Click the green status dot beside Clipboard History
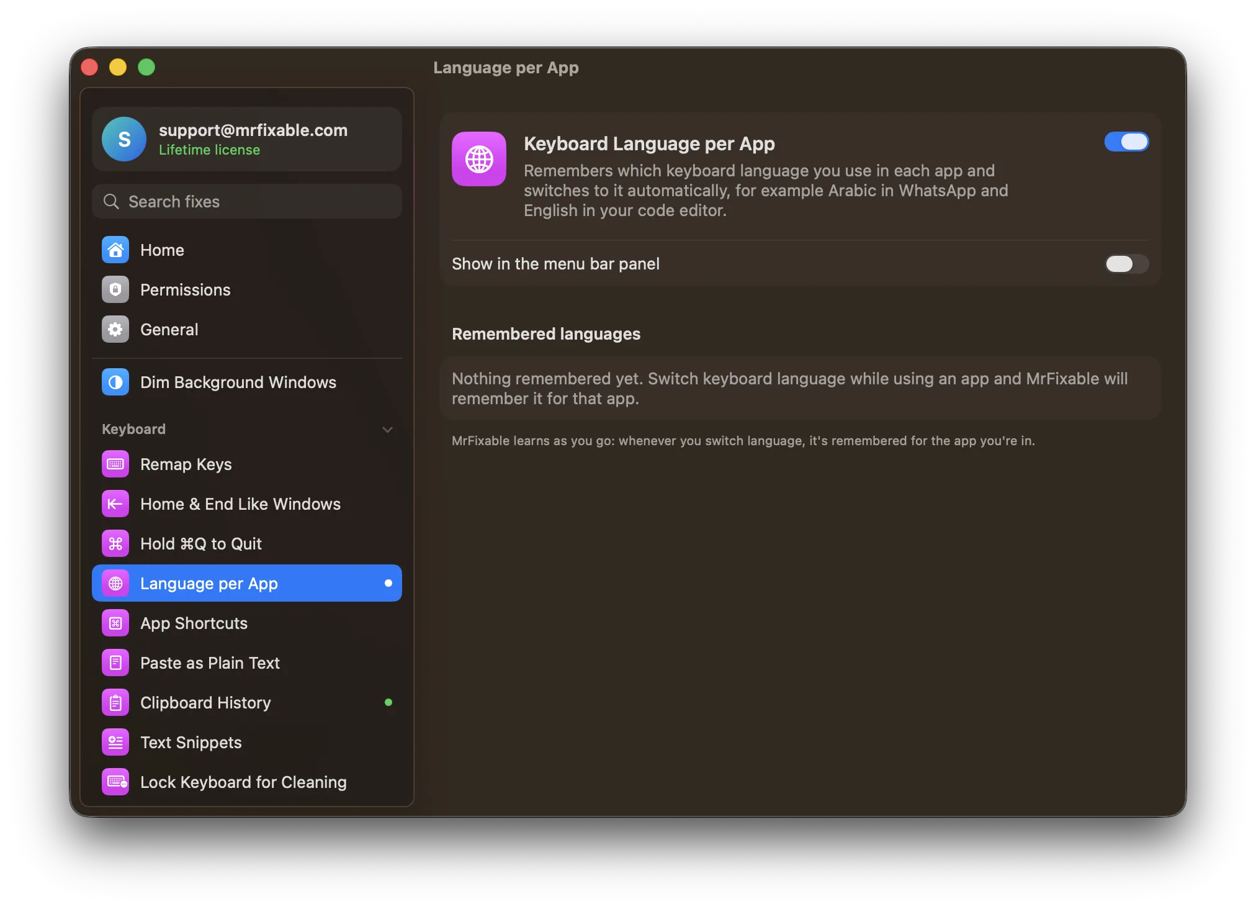Image resolution: width=1256 pixels, height=909 pixels. [x=388, y=702]
